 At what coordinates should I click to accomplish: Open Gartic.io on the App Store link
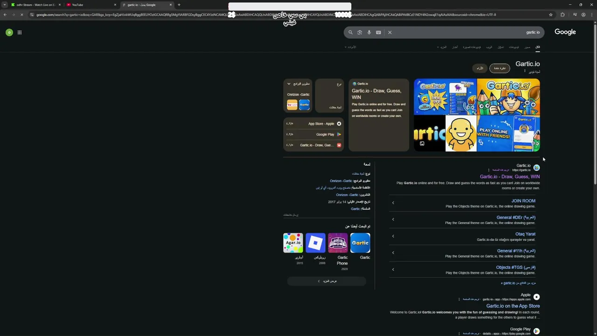pos(513,306)
